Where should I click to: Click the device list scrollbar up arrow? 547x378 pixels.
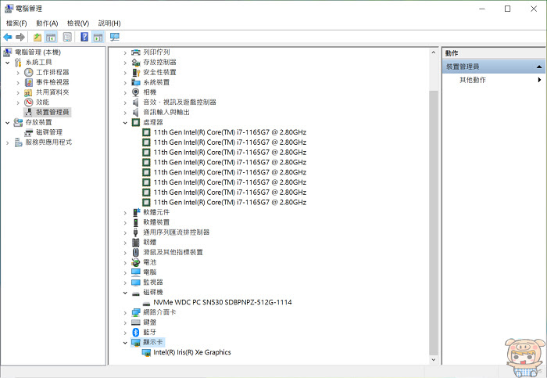[x=433, y=52]
